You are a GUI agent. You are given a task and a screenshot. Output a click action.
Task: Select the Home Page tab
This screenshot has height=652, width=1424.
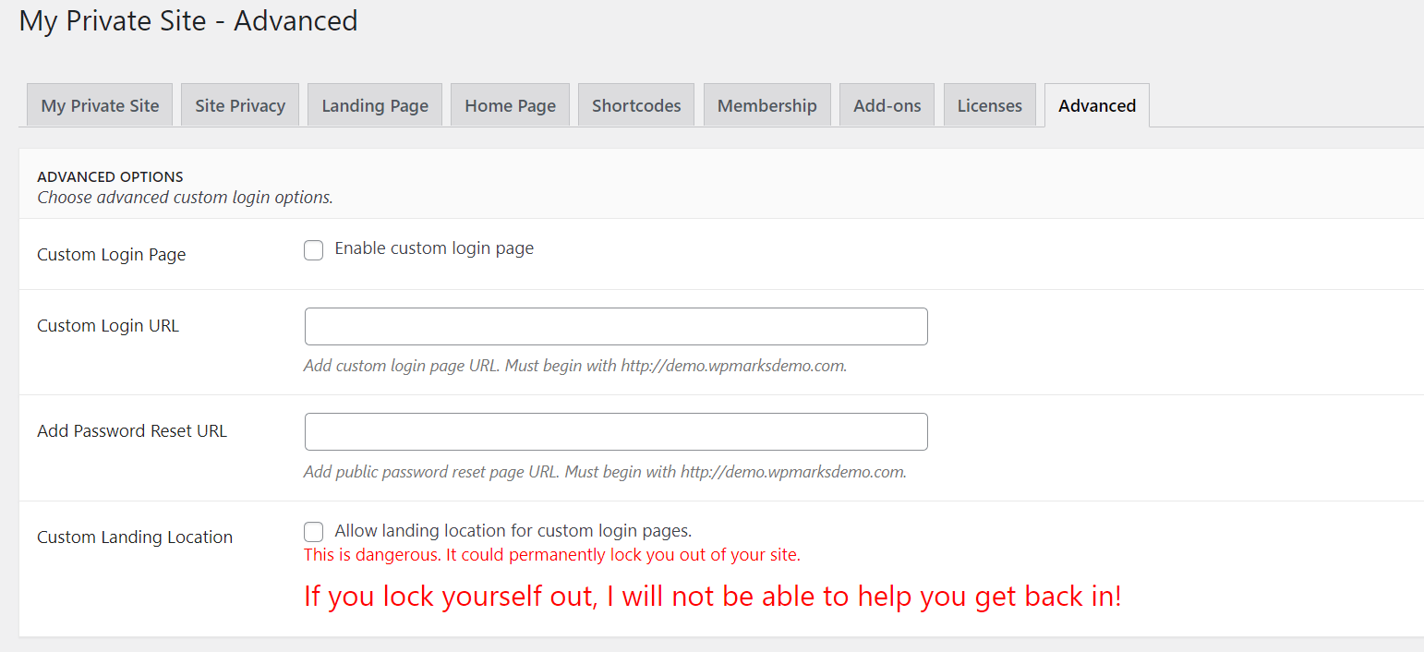510,104
